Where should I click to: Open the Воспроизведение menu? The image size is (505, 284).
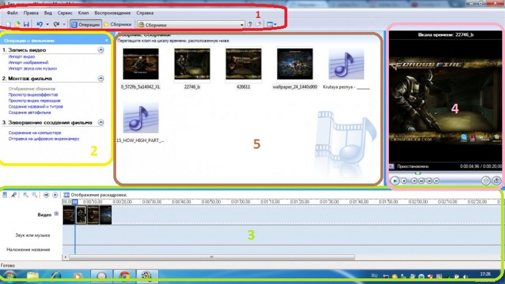[x=112, y=13]
